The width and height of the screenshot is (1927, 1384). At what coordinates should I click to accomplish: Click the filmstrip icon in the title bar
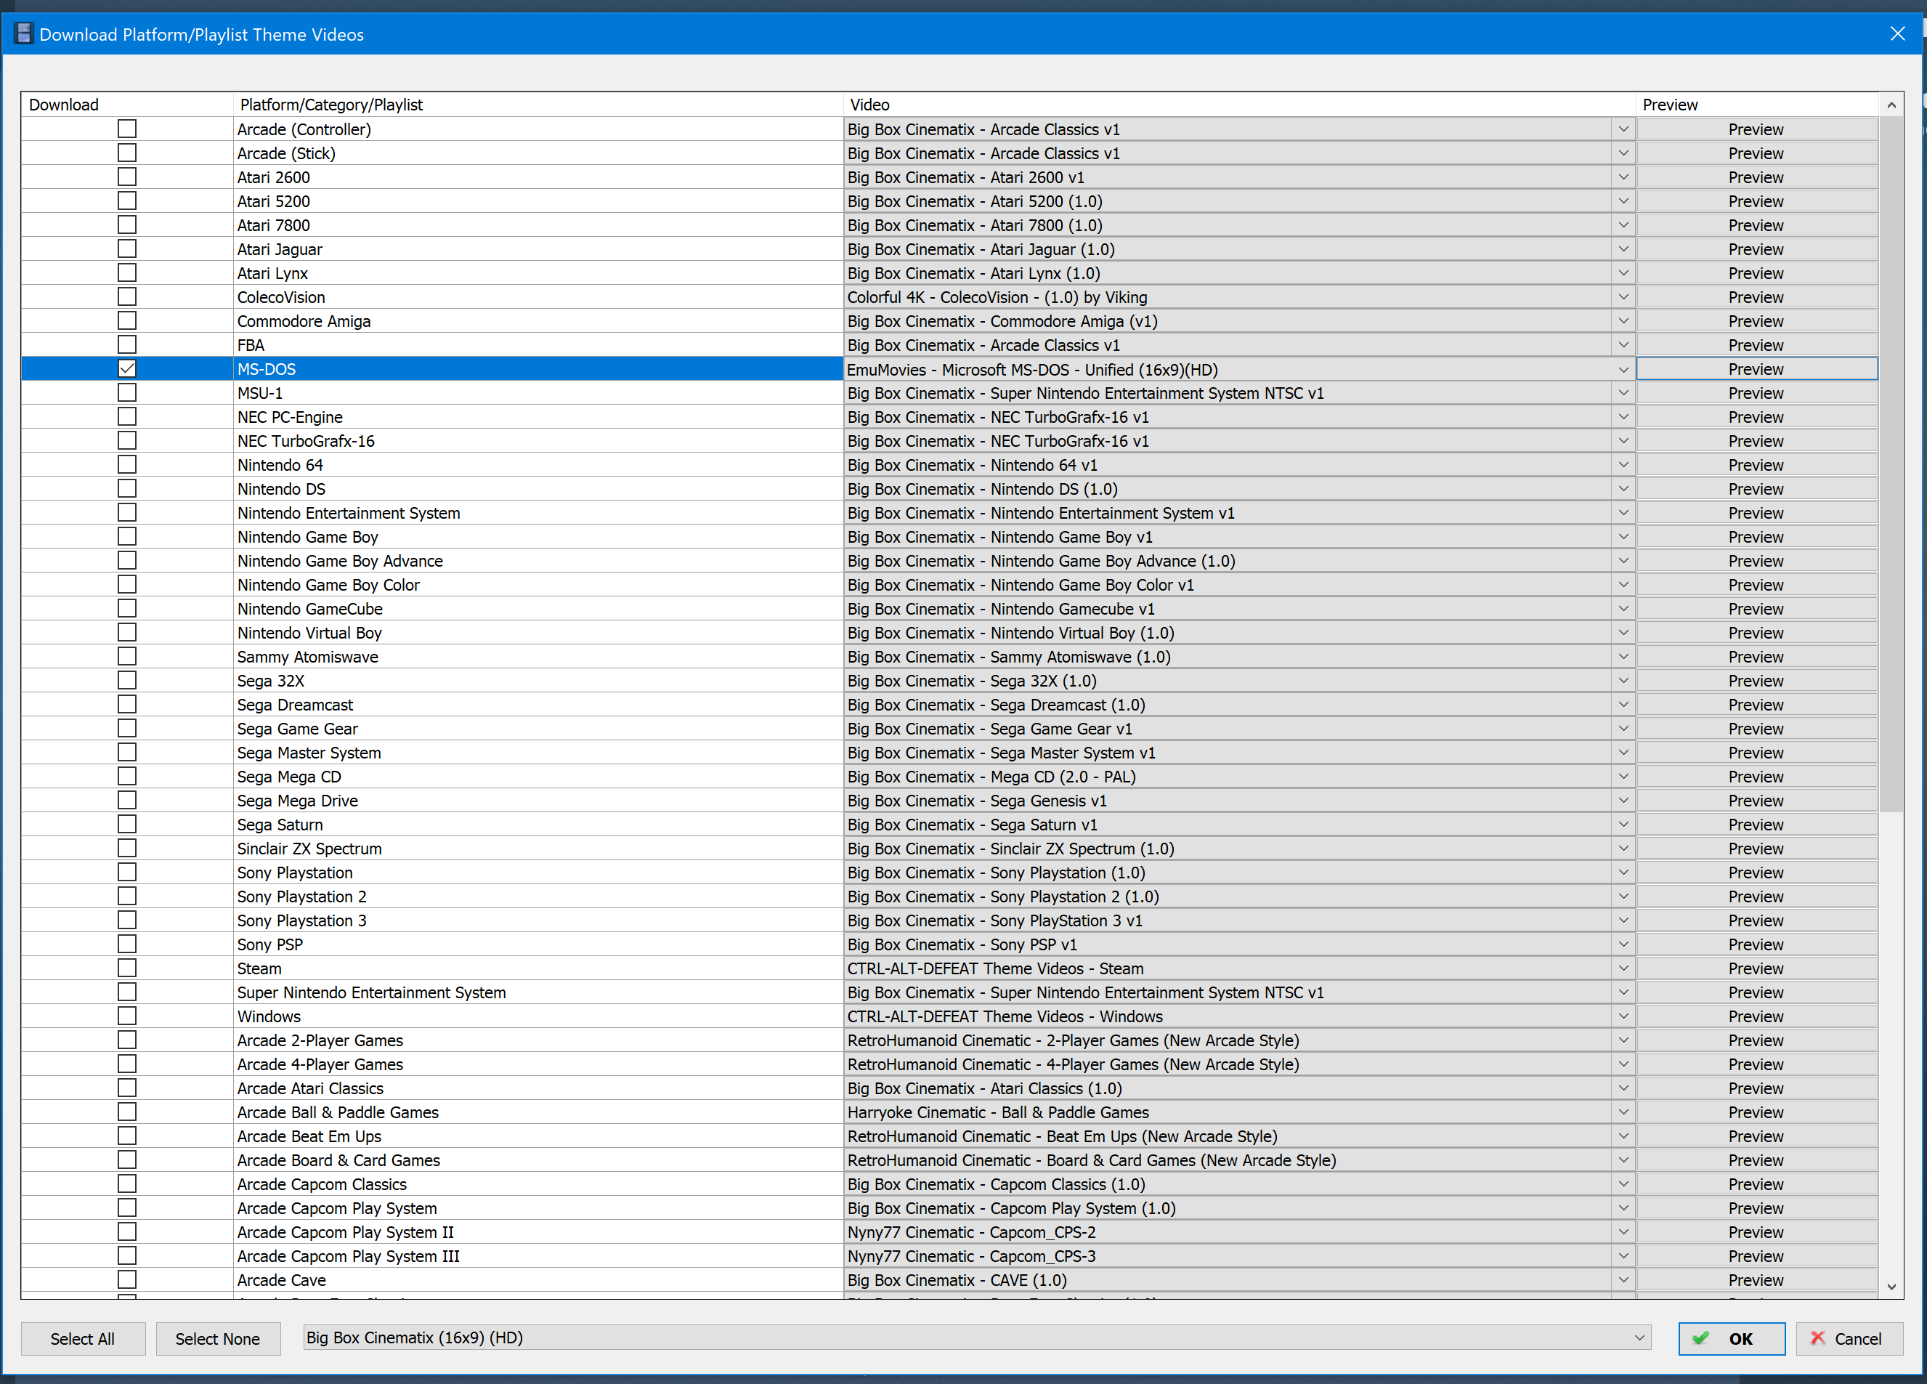[24, 34]
